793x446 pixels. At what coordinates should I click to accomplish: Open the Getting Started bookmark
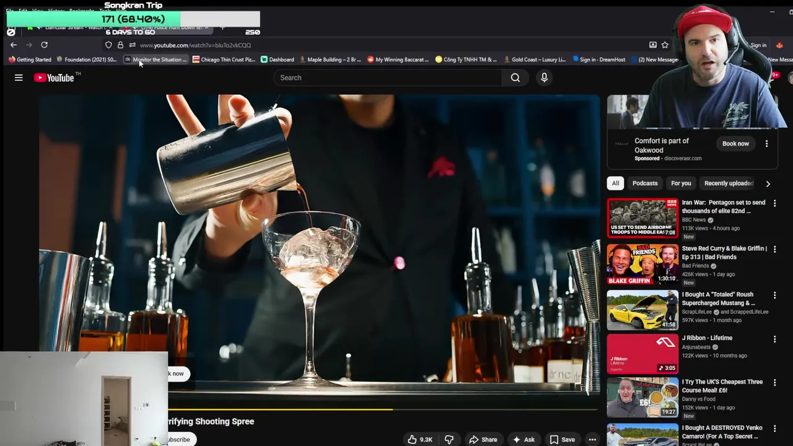point(30,59)
